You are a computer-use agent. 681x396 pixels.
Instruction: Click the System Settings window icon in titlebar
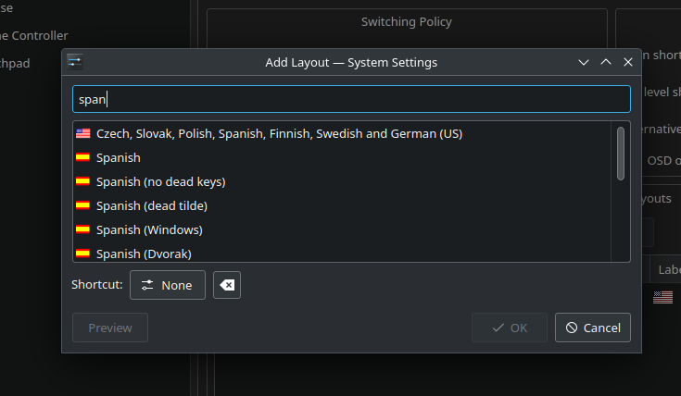(x=75, y=62)
